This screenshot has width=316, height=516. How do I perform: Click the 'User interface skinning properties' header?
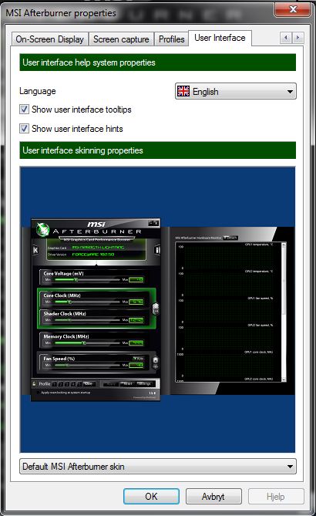(x=157, y=150)
